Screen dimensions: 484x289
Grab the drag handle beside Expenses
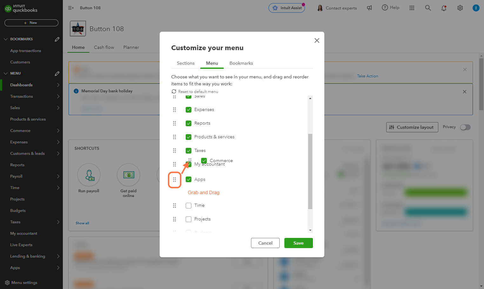click(175, 110)
